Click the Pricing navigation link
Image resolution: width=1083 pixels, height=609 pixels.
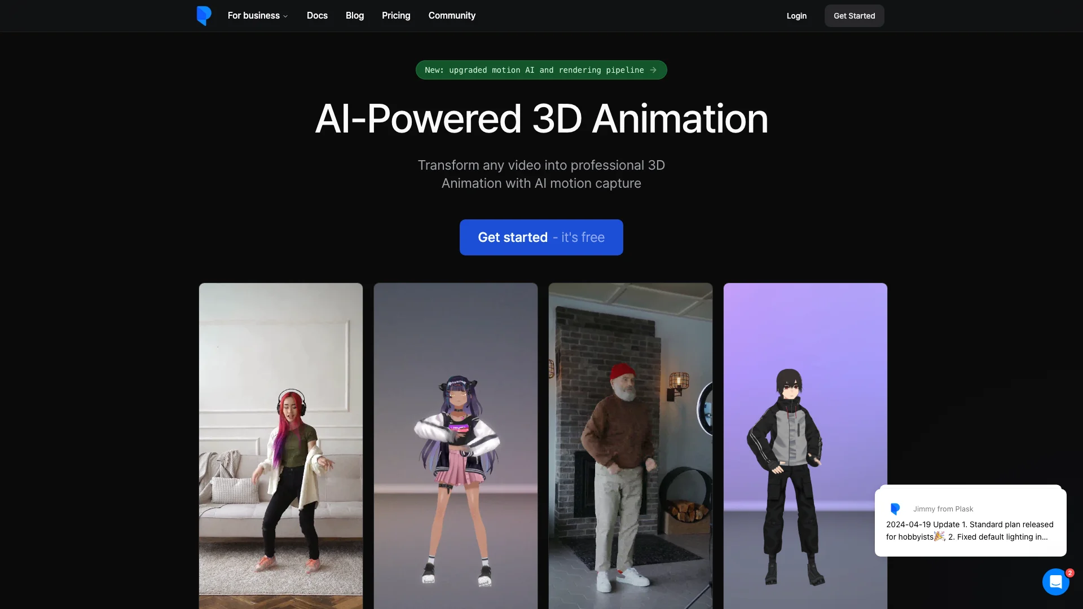[x=396, y=15]
